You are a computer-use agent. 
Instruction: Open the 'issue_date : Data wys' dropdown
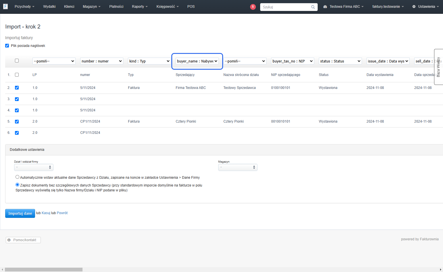click(388, 61)
